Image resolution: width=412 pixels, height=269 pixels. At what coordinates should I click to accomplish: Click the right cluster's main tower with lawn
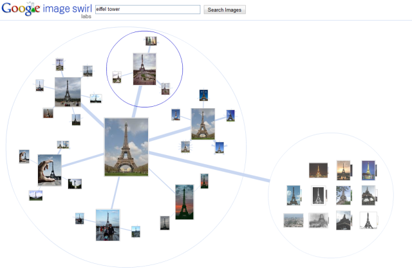pyautogui.click(x=203, y=123)
